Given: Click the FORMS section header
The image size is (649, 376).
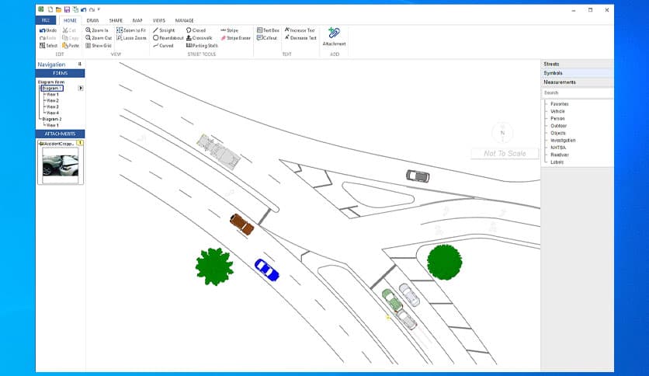Looking at the screenshot, I should click(x=60, y=73).
